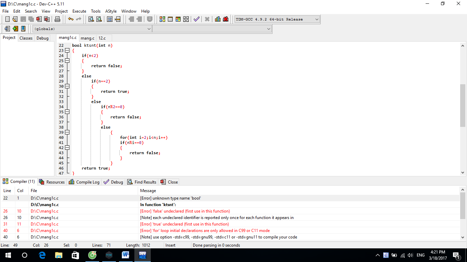This screenshot has width=467, height=262.
Task: Click the Find magnifier toolbar icon
Action: pyautogui.click(x=91, y=19)
